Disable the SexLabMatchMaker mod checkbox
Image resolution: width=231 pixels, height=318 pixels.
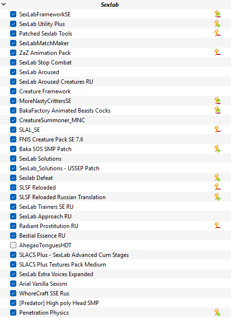[x=13, y=43]
